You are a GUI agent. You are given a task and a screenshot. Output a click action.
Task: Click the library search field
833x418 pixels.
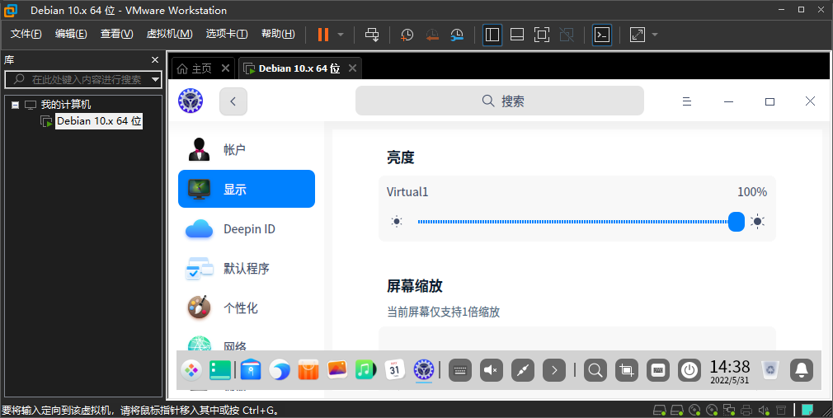82,80
